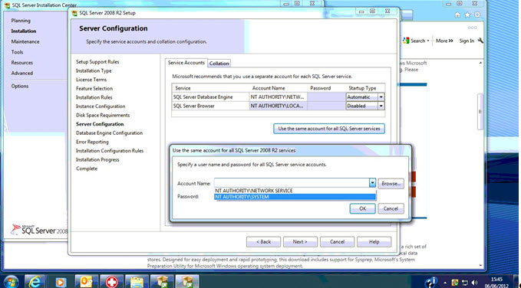521x288 pixels.
Task: Open setup Help
Action: click(374, 242)
